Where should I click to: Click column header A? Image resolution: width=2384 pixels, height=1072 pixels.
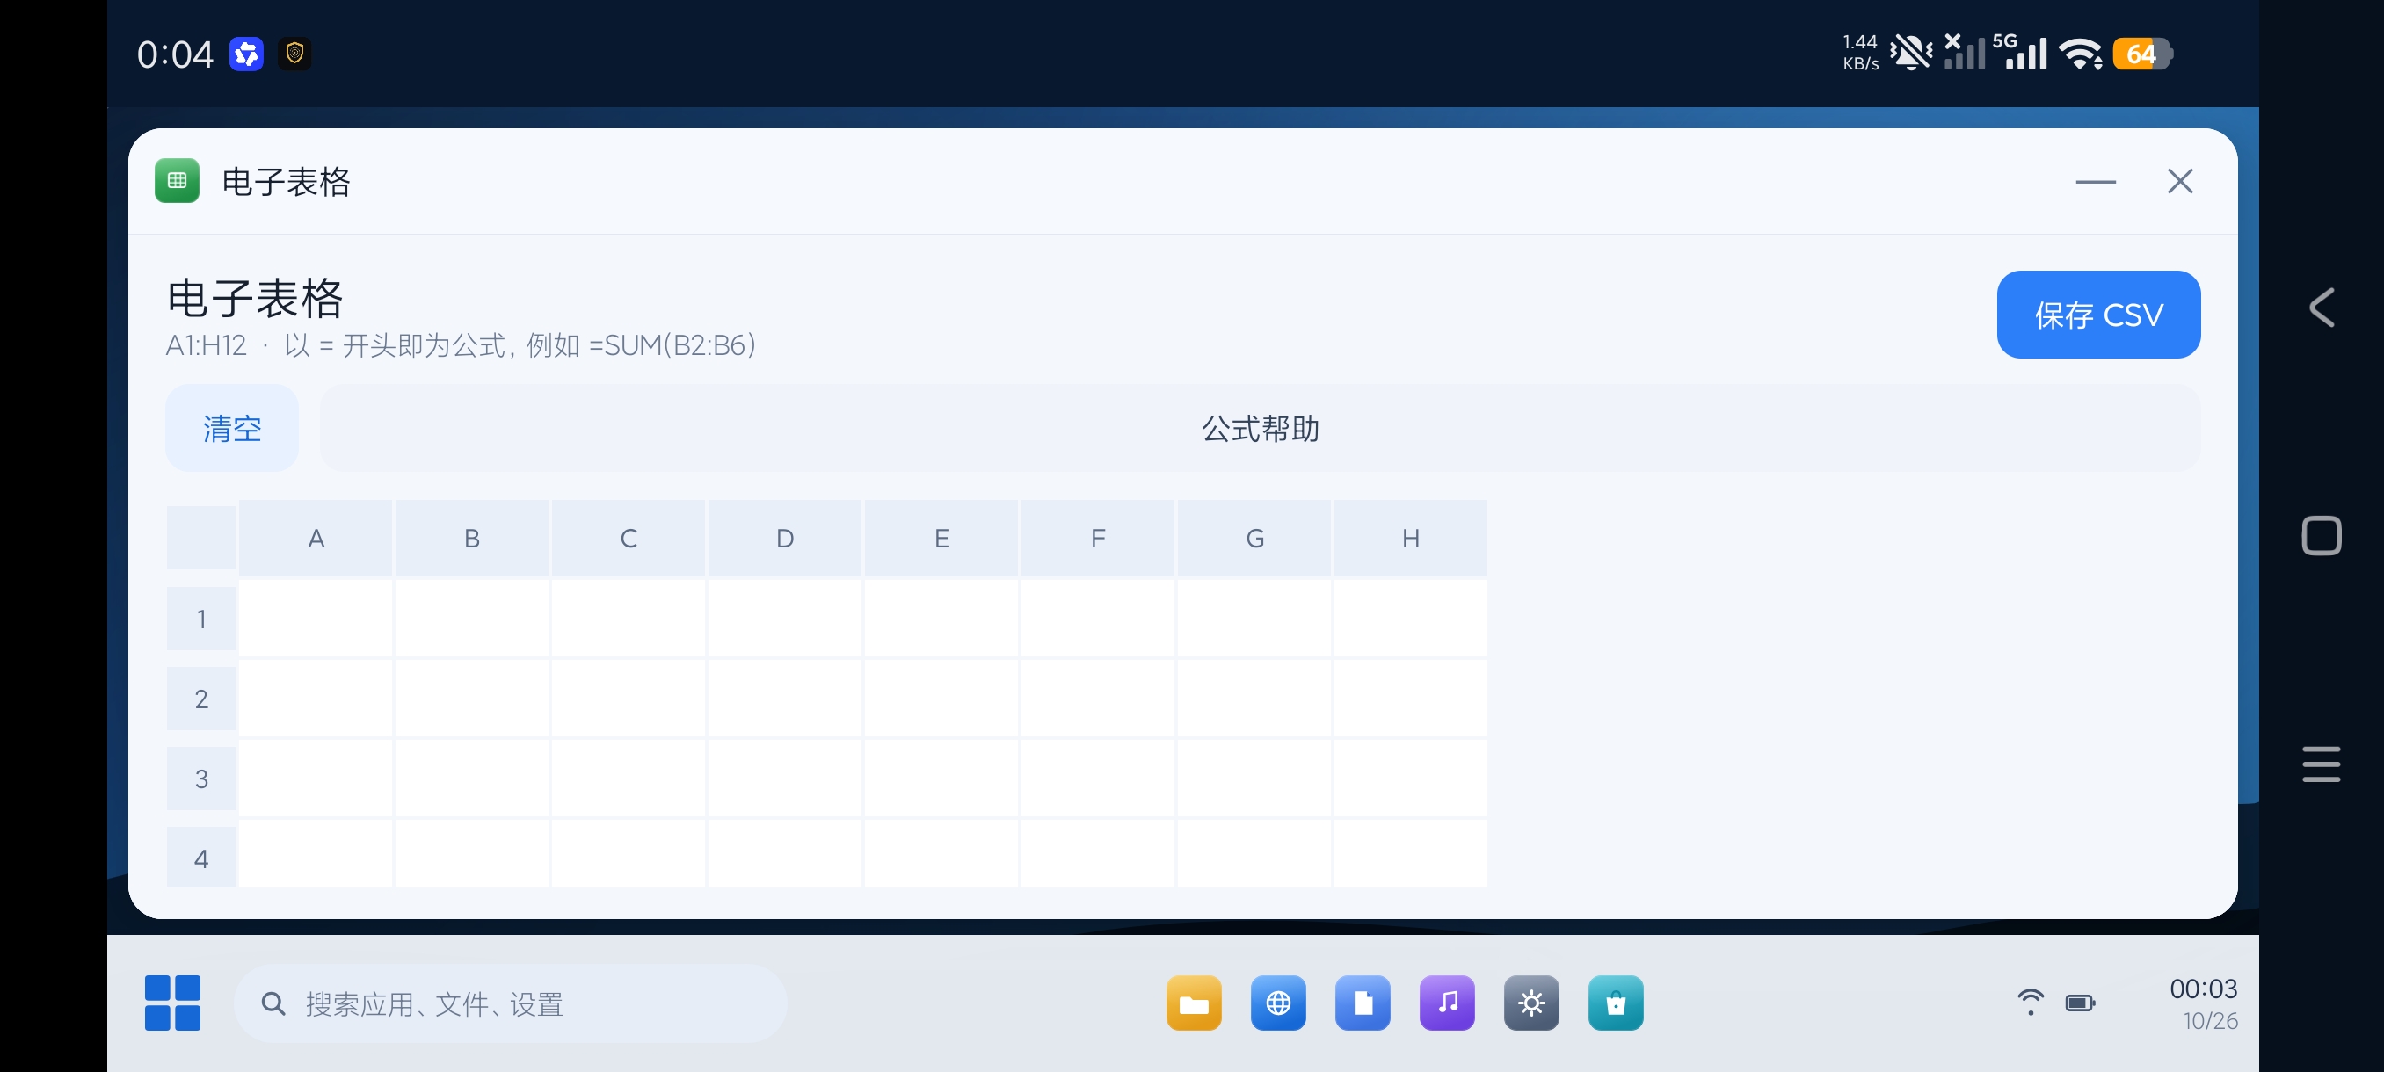point(316,539)
